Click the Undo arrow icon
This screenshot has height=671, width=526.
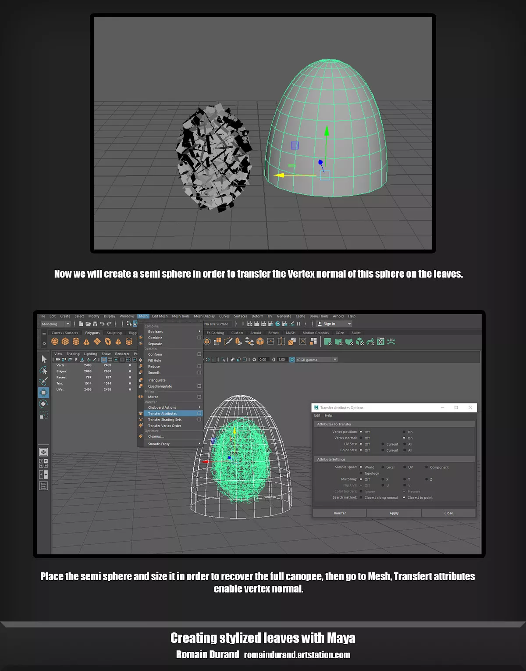pyautogui.click(x=102, y=324)
